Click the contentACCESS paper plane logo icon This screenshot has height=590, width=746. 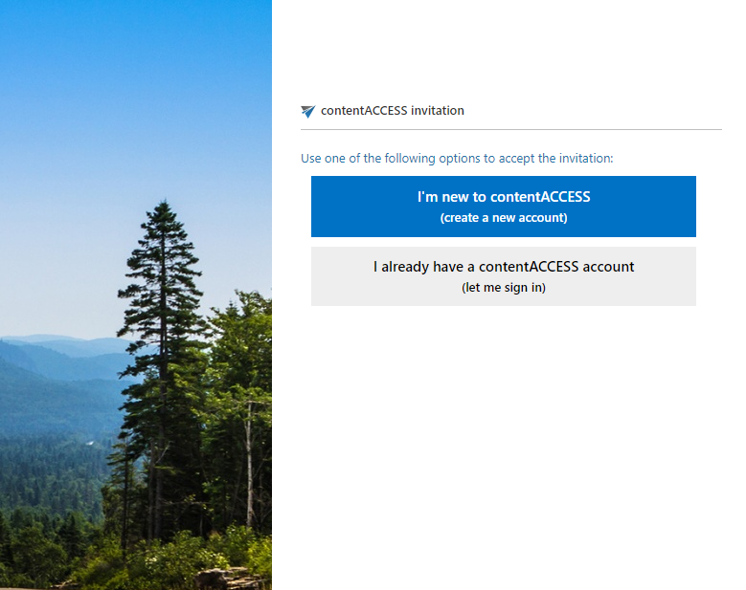[x=307, y=111]
